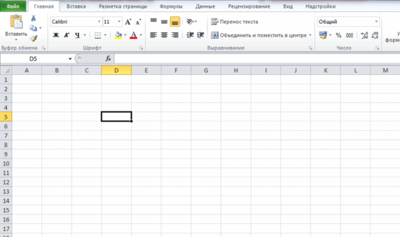This screenshot has height=237, width=400.
Task: Click inside the formula bar input
Action: [257, 59]
